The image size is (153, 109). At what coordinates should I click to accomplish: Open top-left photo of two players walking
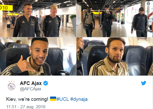point(38,18)
